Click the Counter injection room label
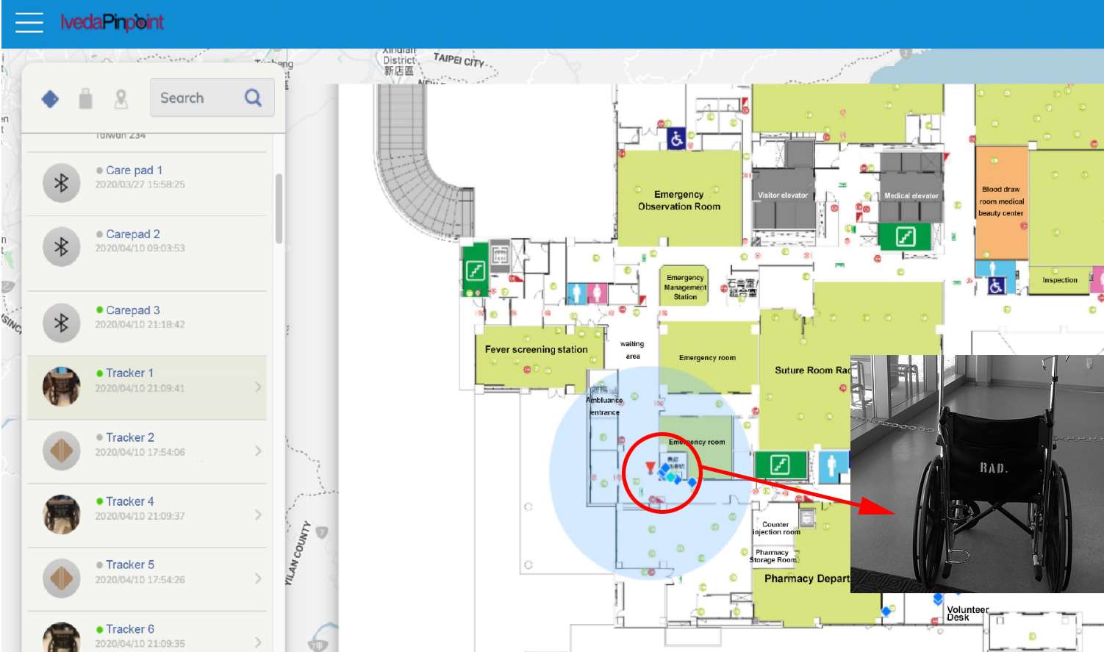Screen dimensions: 1104x652 [776, 529]
